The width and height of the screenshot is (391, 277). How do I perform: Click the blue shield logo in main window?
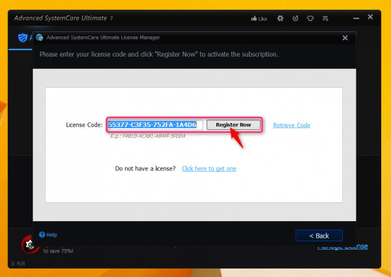(23, 38)
